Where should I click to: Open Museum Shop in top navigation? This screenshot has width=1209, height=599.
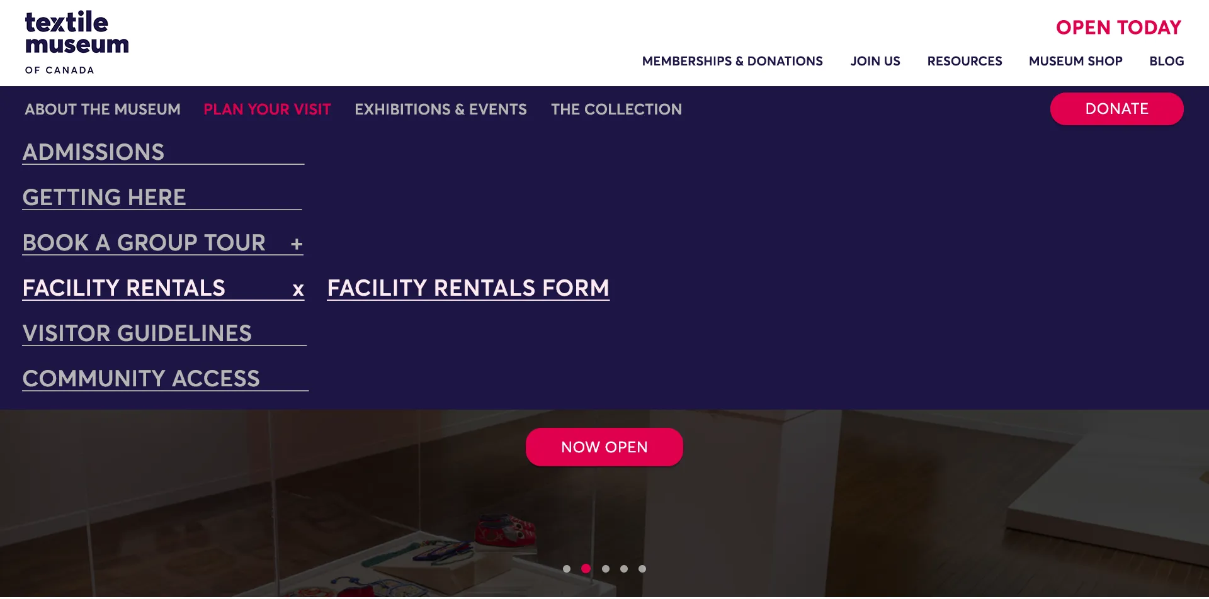tap(1076, 61)
